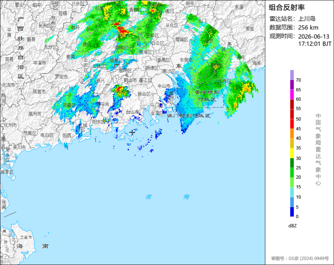Screen dimensions: 334x265
Task: Select the dark blue 0–5 dBZ legend swatch
Action: click(292, 212)
